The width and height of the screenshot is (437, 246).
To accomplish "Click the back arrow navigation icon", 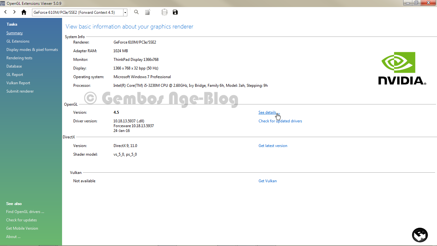I will coord(5,12).
